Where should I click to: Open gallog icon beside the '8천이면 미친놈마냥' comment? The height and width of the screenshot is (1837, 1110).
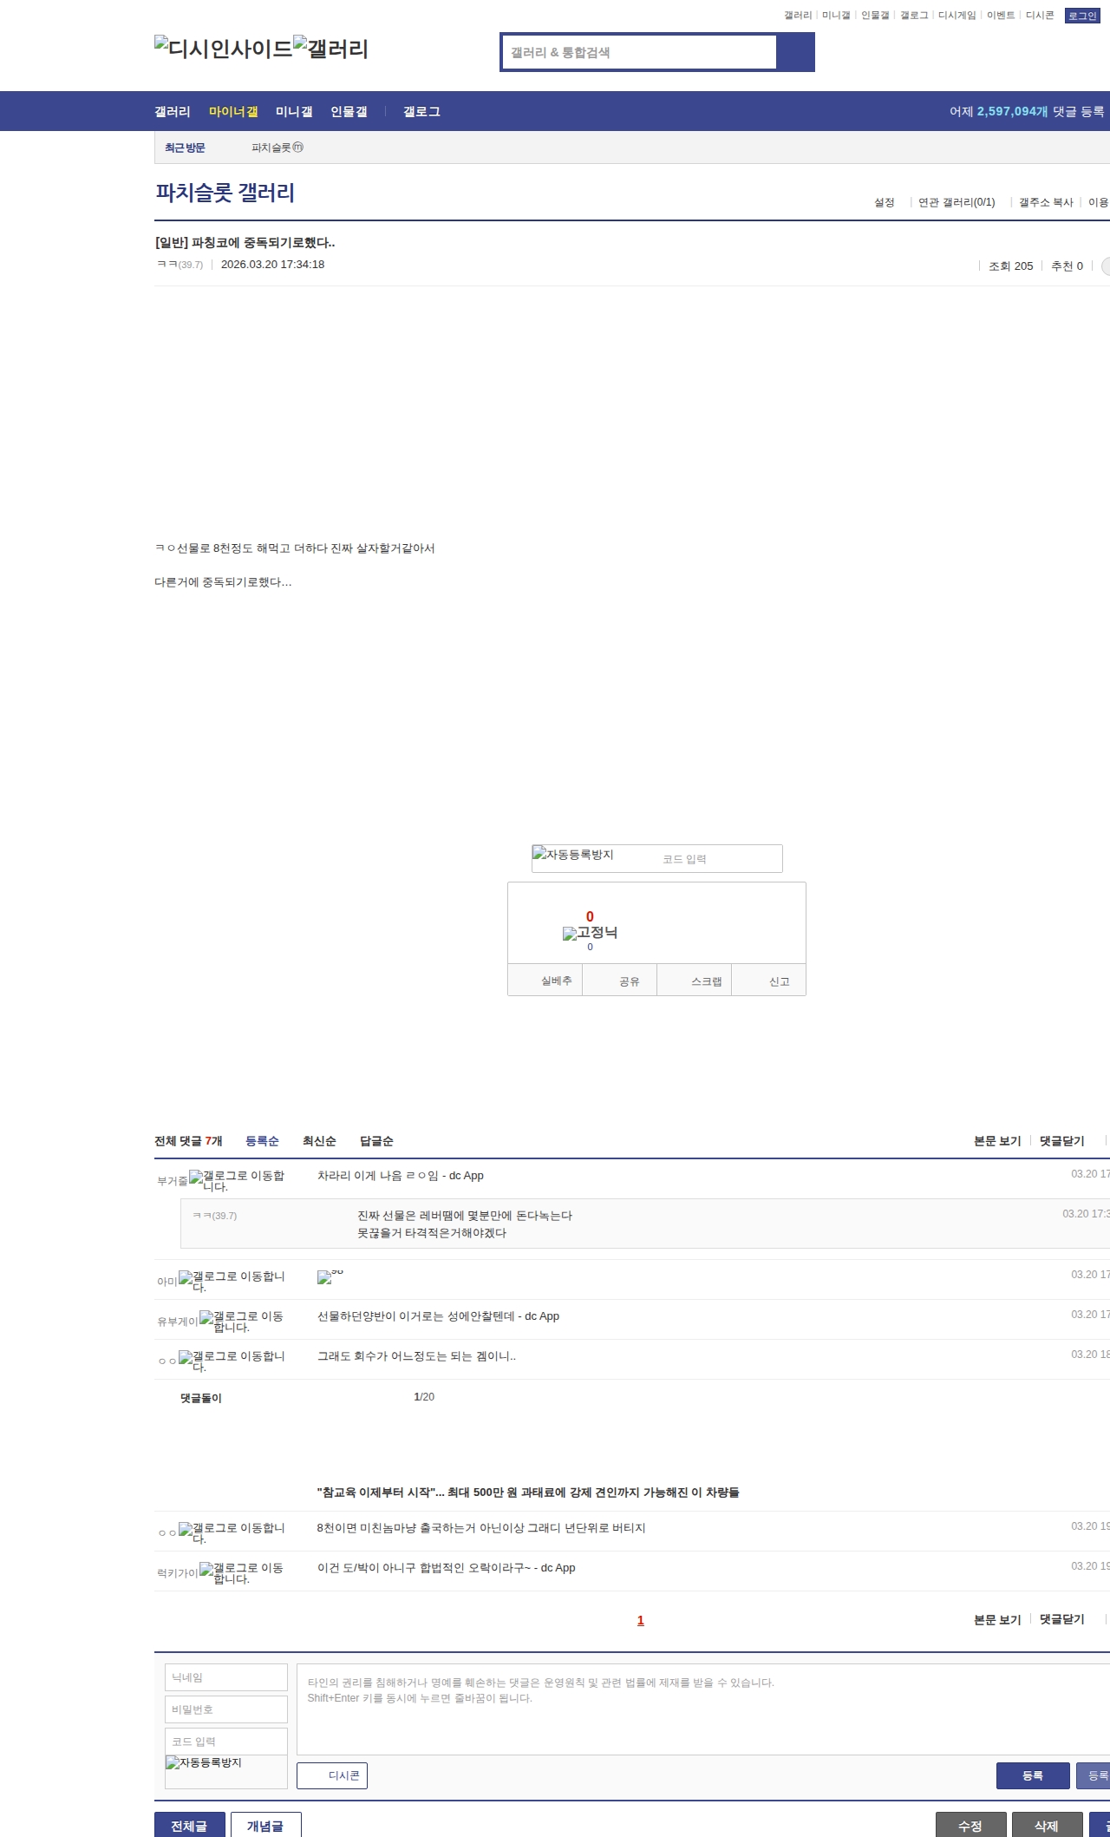pyautogui.click(x=232, y=1533)
